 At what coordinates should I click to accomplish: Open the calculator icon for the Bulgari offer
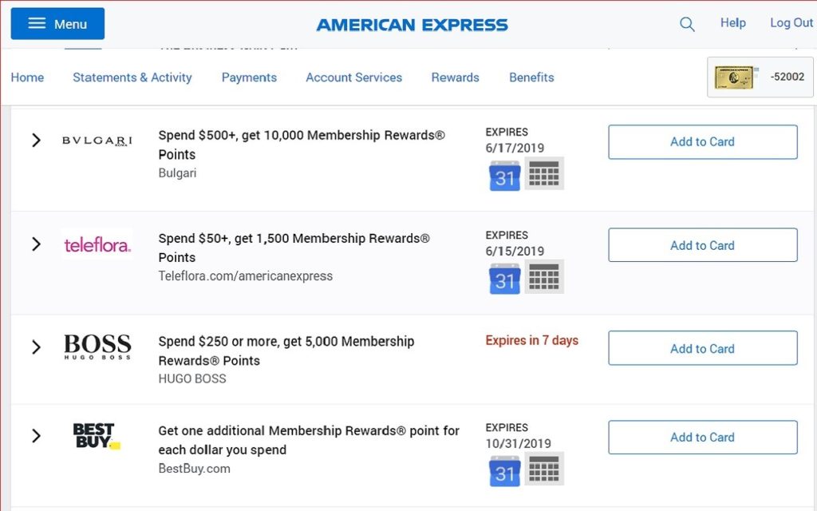544,173
